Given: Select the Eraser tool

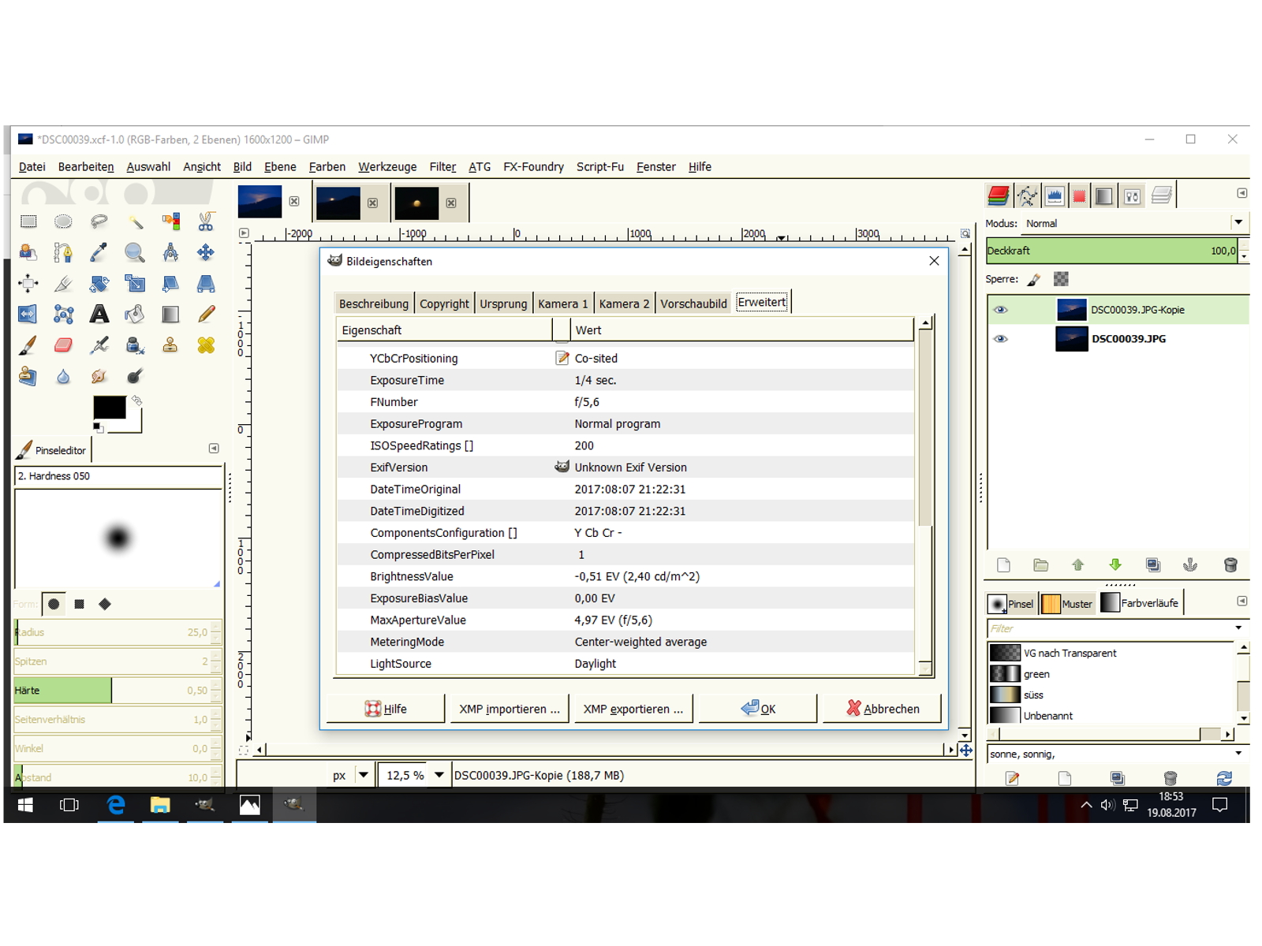Looking at the screenshot, I should point(63,345).
